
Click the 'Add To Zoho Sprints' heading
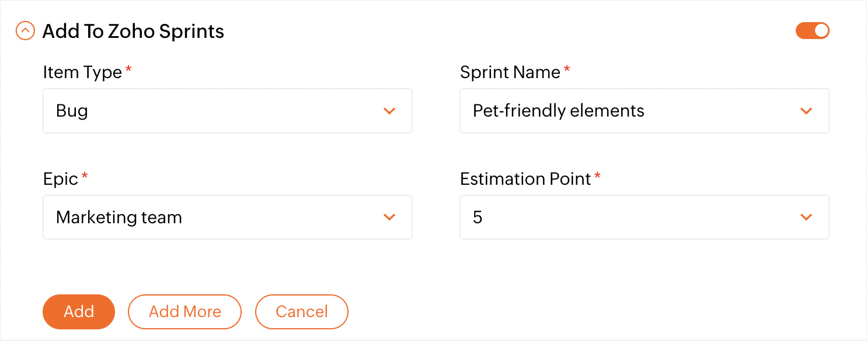[x=133, y=31]
